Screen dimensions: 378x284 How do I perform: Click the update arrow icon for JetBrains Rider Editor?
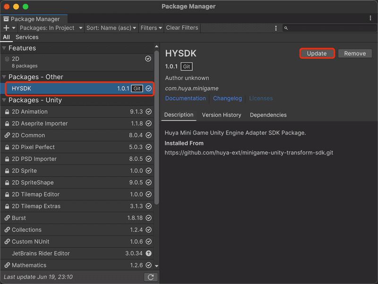[x=148, y=253]
